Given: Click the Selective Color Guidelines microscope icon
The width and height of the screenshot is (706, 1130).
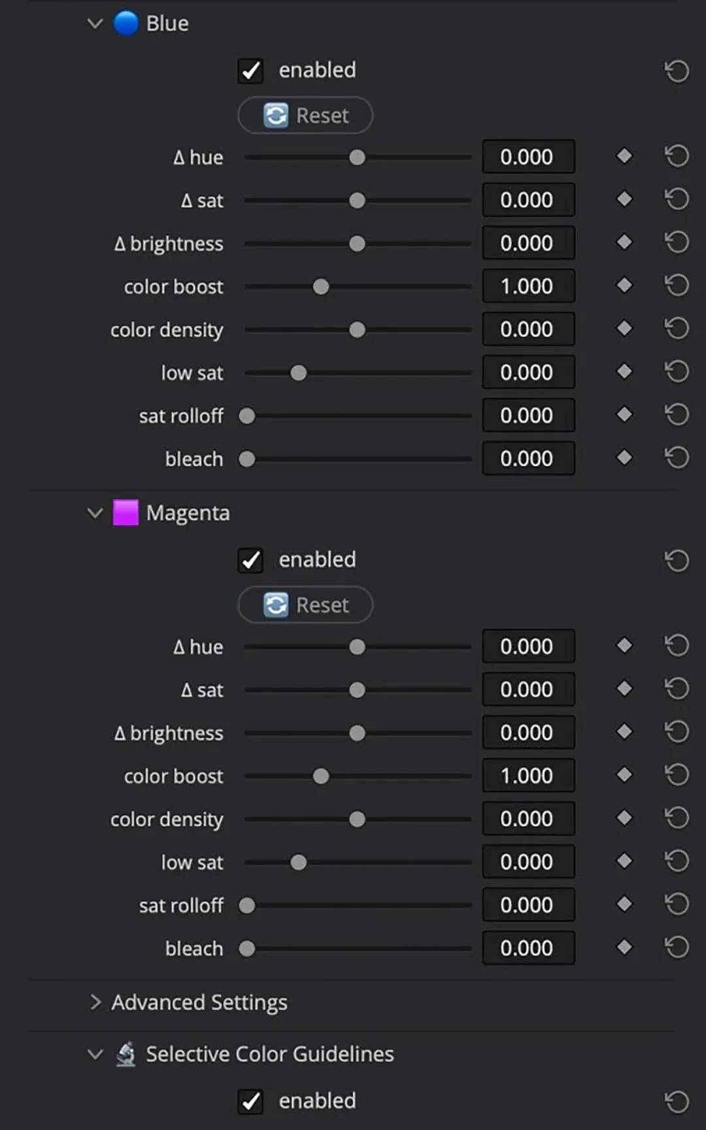Looking at the screenshot, I should click(x=126, y=1054).
